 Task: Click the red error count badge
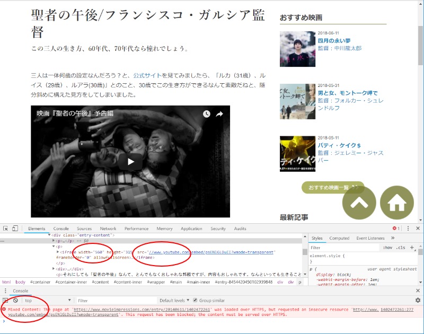click(x=396, y=228)
